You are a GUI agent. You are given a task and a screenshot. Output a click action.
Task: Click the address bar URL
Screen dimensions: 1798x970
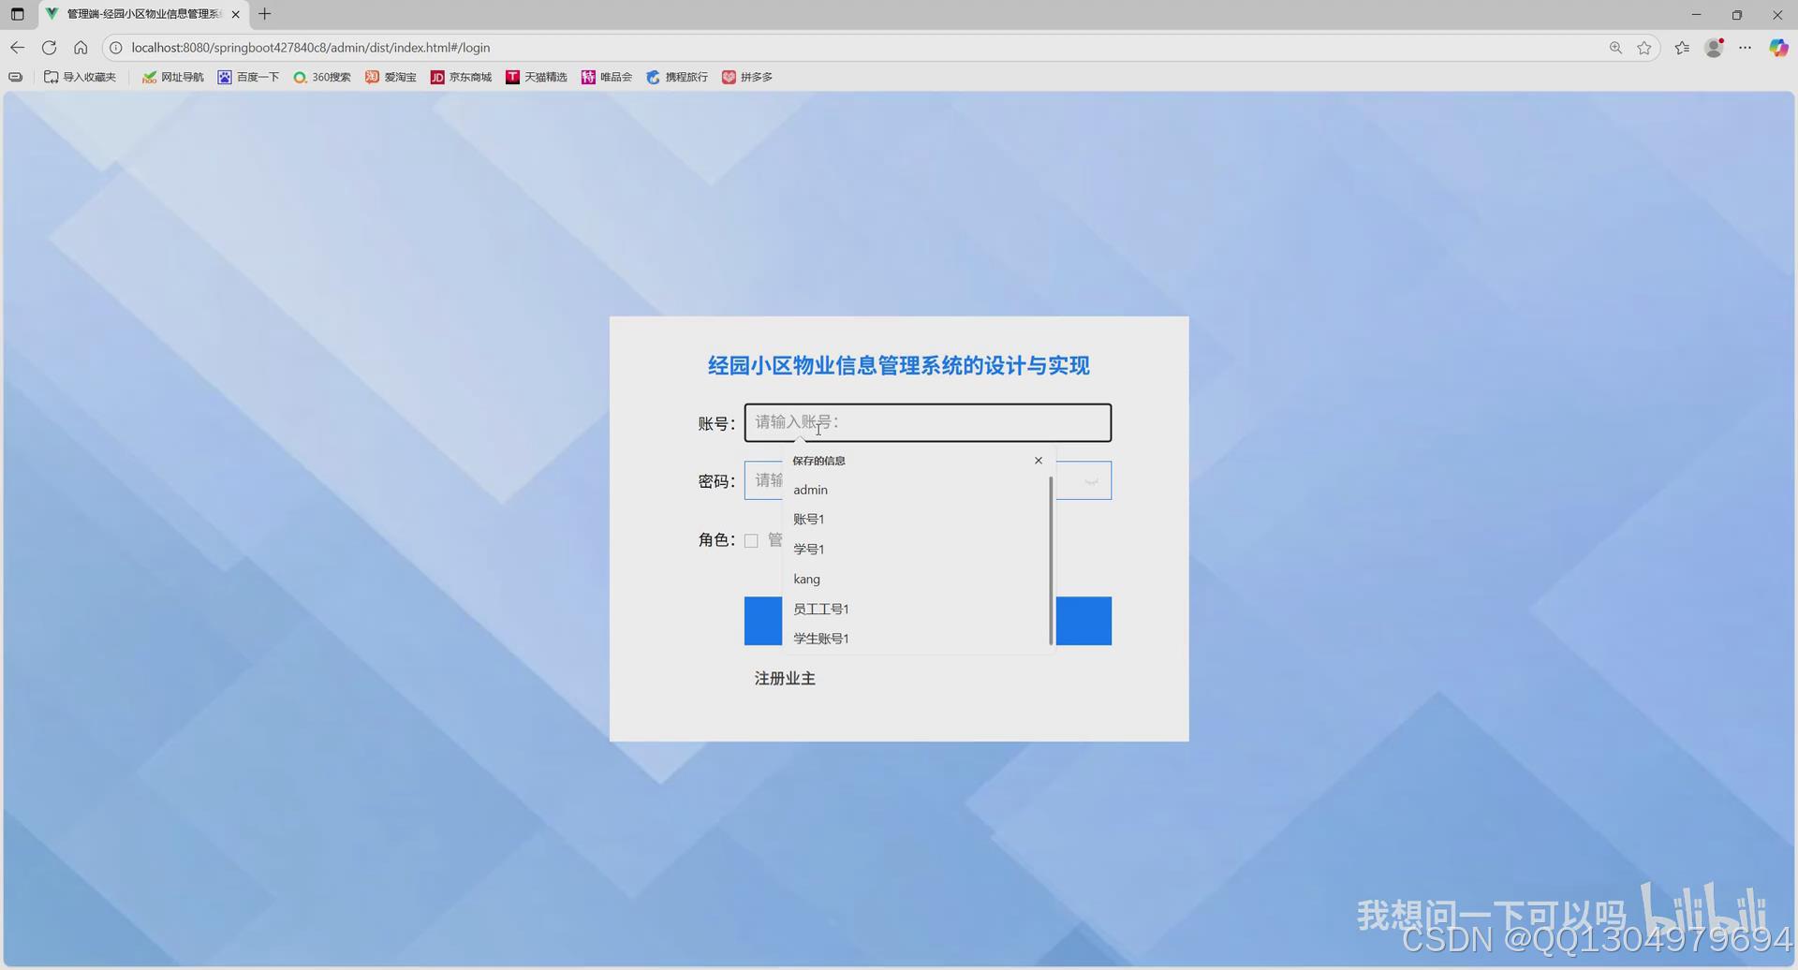[311, 48]
